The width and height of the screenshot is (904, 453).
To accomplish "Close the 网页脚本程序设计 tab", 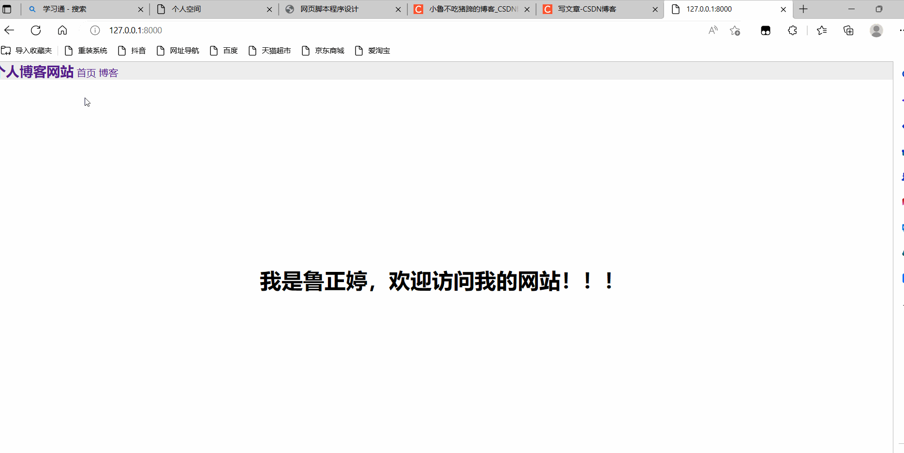I will pyautogui.click(x=398, y=9).
